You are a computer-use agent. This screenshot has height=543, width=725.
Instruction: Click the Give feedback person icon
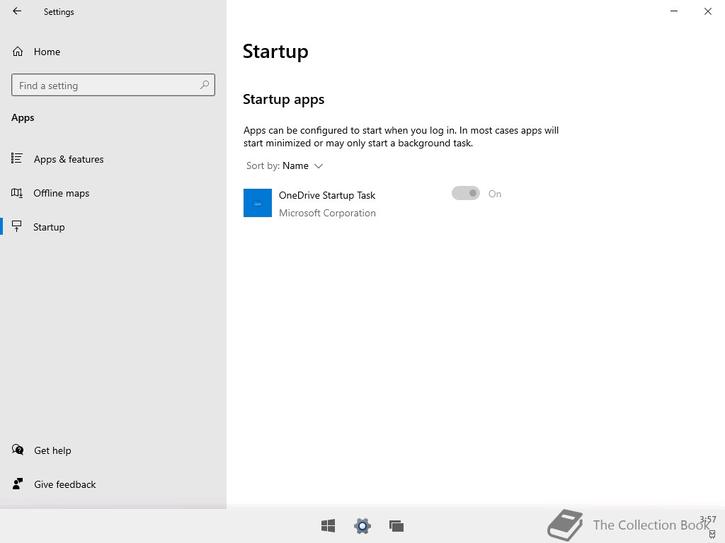[x=18, y=484]
